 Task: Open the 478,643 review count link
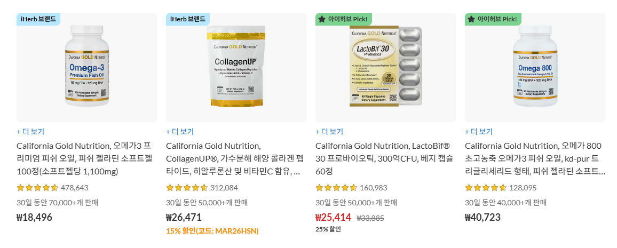(75, 188)
